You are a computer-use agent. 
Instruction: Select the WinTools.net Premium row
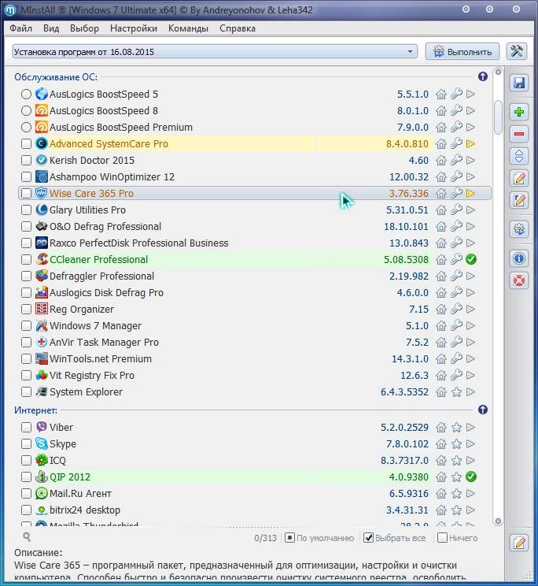(x=255, y=359)
